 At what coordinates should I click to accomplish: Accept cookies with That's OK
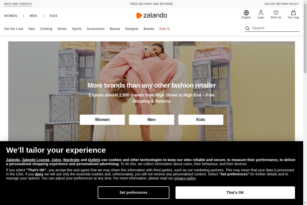235,192
